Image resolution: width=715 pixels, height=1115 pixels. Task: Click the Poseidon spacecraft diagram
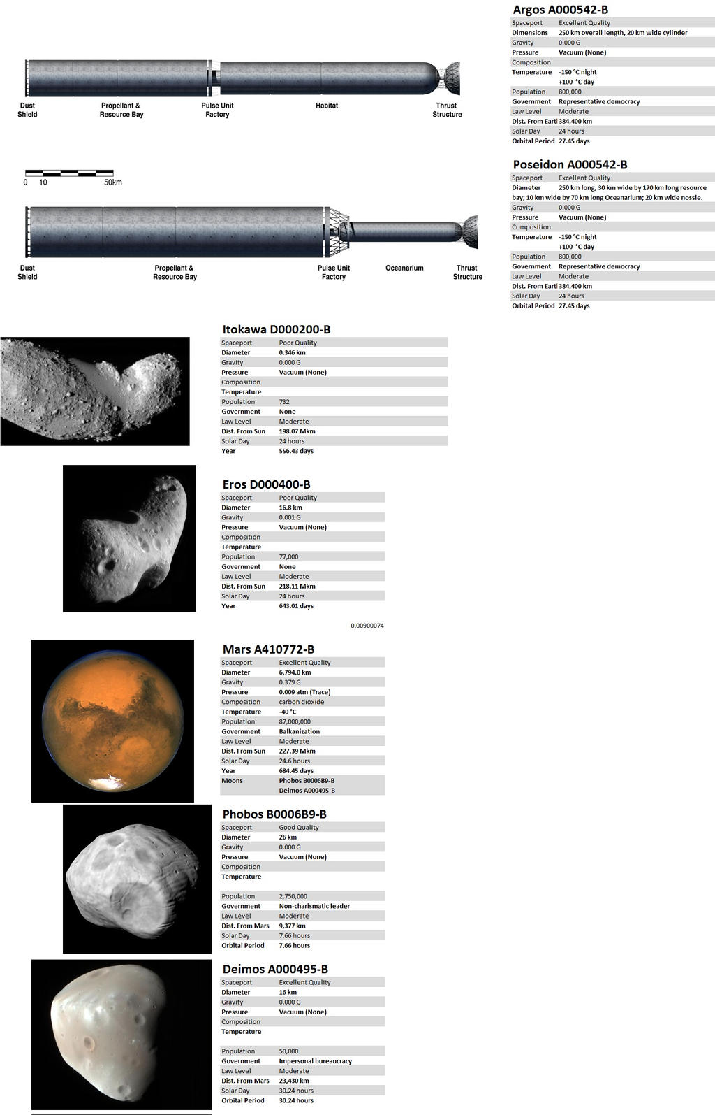251,232
